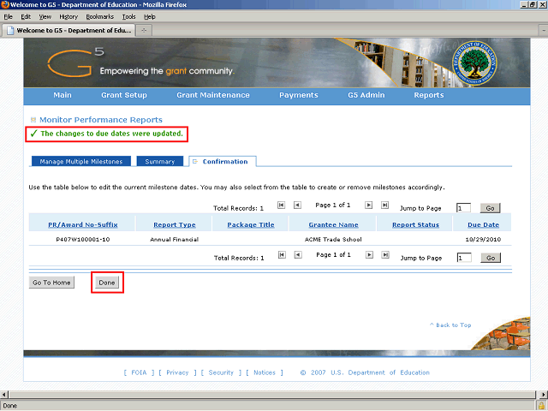
Task: Click the Firefox icon in title bar
Action: [5, 4]
